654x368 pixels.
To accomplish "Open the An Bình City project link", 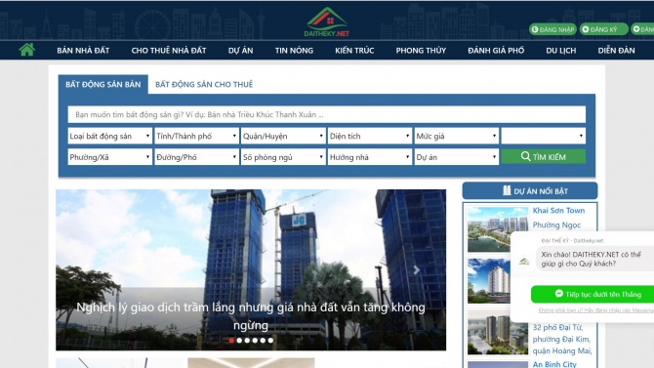I will 554,364.
